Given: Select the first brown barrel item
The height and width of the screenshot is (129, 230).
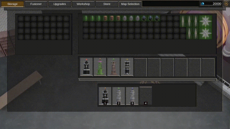Looking at the screenshot, I should pos(105,18).
